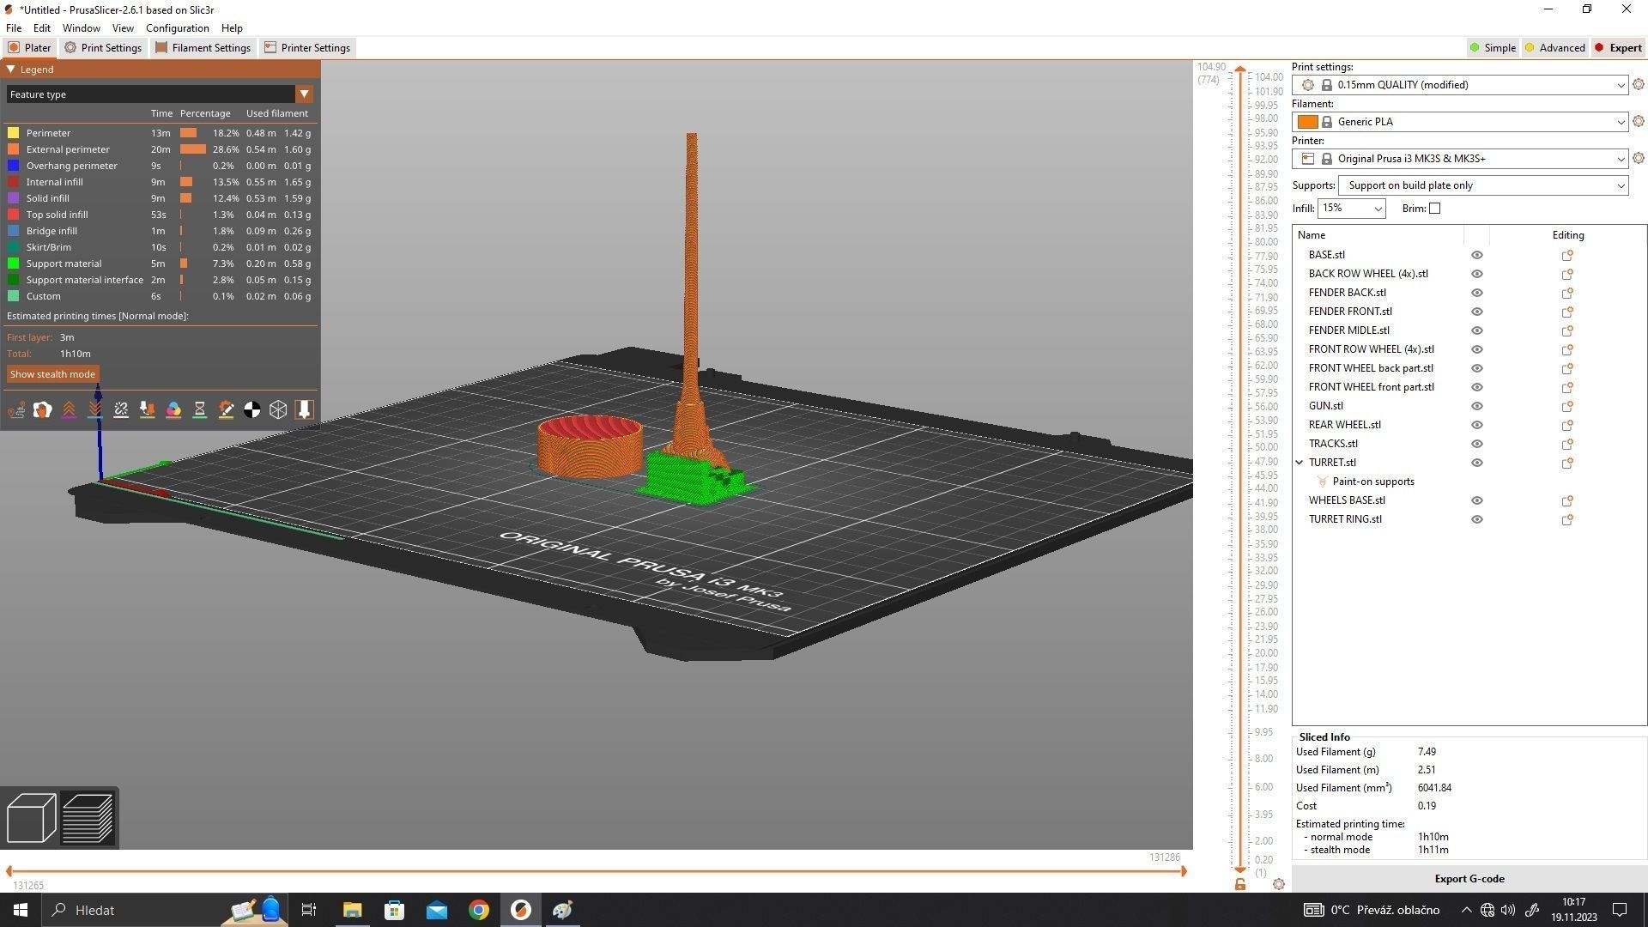This screenshot has height=927, width=1648.
Task: Switch to Advanced mode
Action: pos(1554,48)
